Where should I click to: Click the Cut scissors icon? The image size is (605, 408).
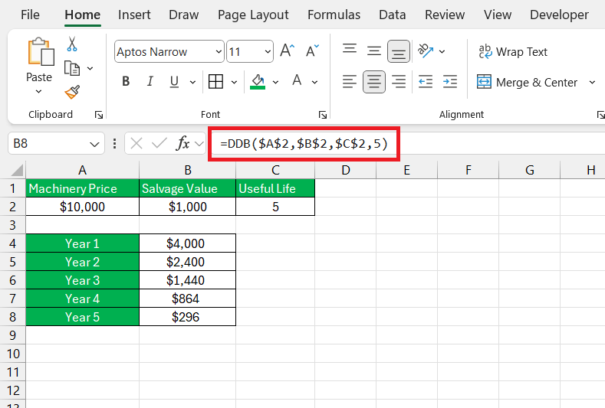click(x=72, y=44)
